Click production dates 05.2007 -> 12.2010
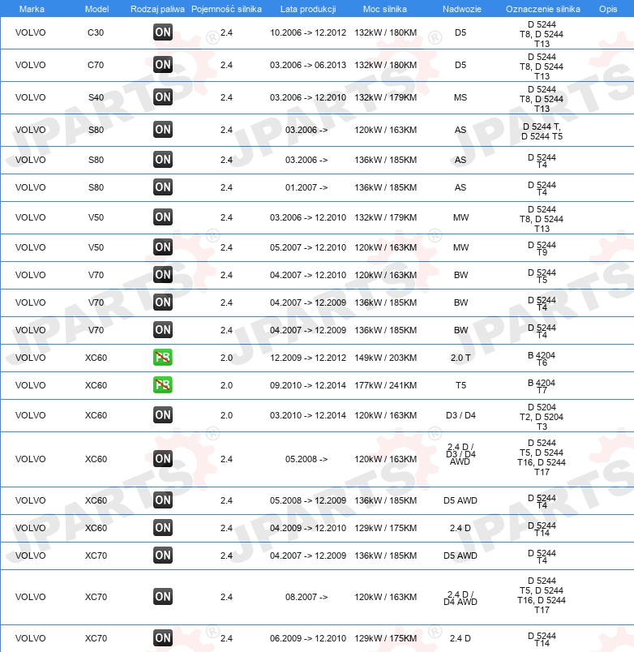The width and height of the screenshot is (634, 652). [308, 247]
